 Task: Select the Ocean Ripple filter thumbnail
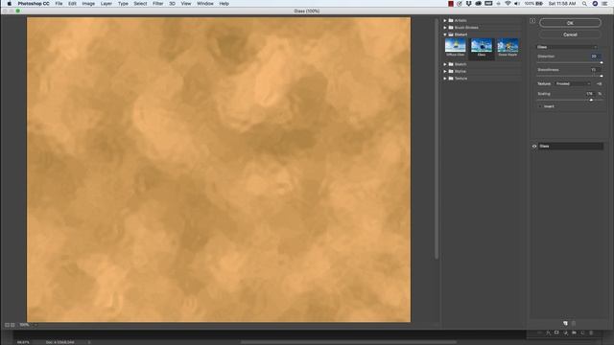[x=508, y=47]
